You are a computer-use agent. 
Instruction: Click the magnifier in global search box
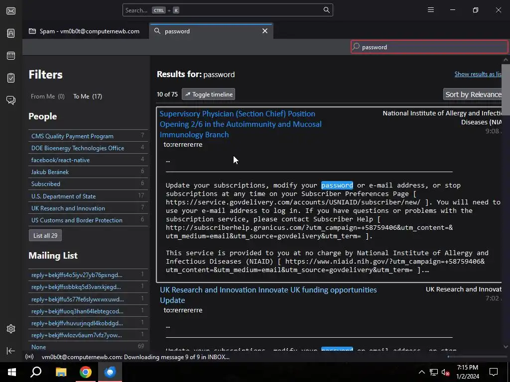pyautogui.click(x=326, y=10)
